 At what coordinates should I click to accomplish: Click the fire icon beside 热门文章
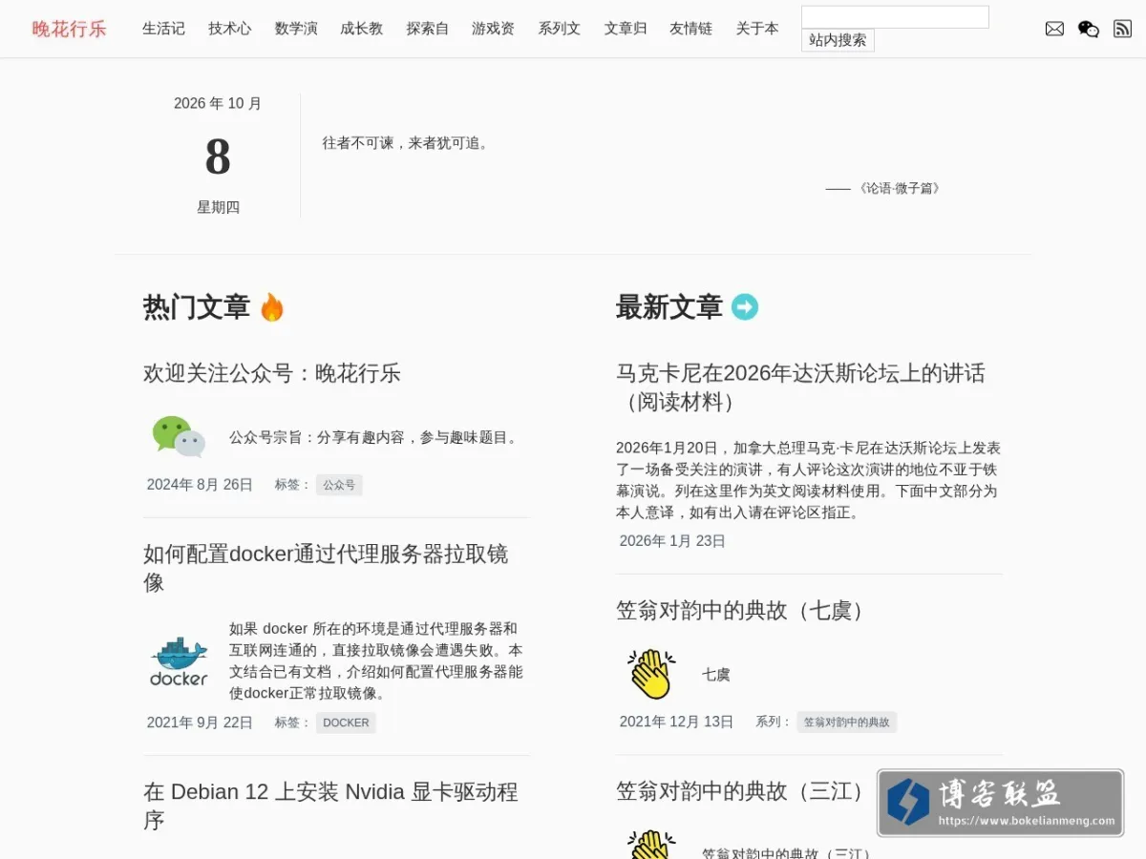(272, 307)
